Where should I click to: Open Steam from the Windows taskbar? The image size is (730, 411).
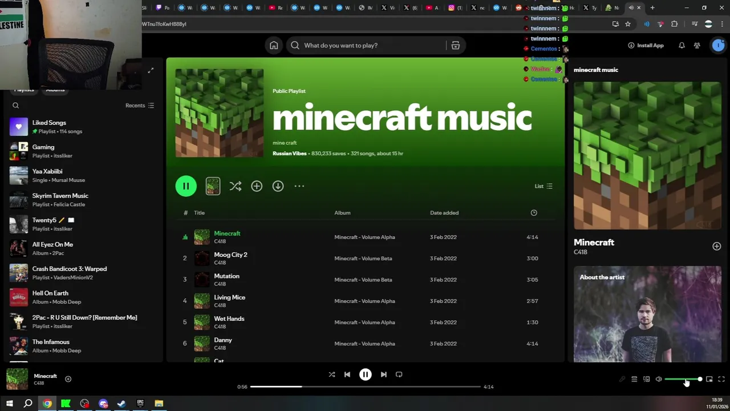coord(121,404)
